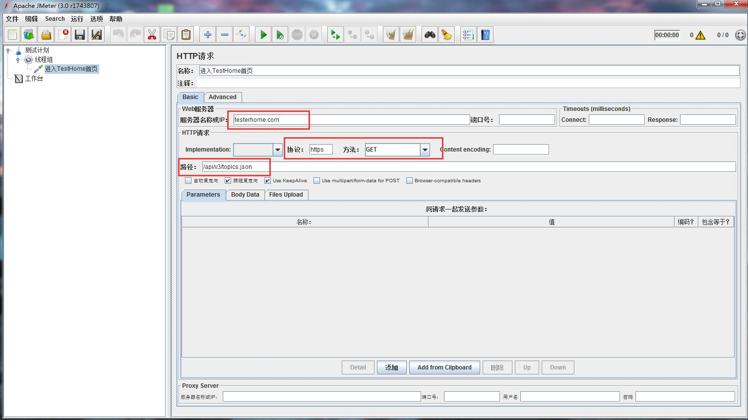Open the 帮助 menu
Screen dimensions: 748x420
116,19
